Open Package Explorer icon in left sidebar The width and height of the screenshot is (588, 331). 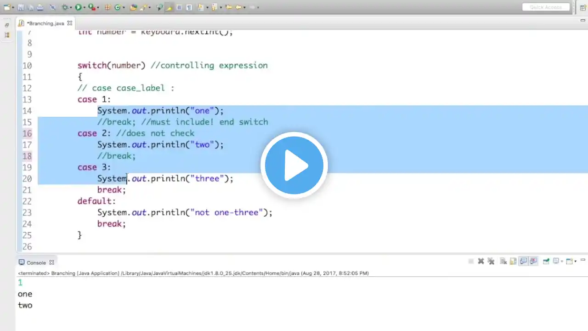click(7, 35)
